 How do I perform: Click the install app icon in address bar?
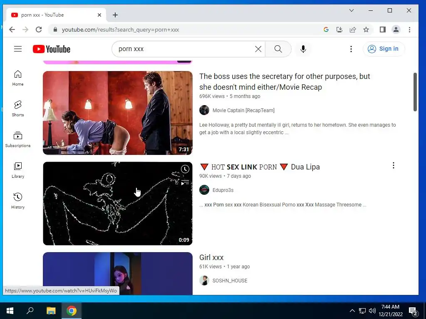point(339,29)
